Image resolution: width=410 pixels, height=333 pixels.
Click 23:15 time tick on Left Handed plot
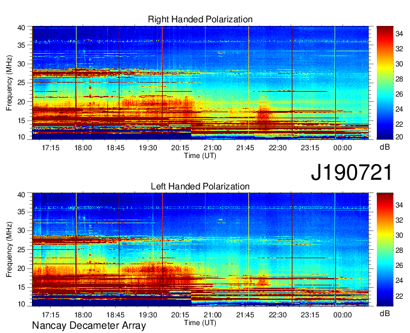[310, 315]
